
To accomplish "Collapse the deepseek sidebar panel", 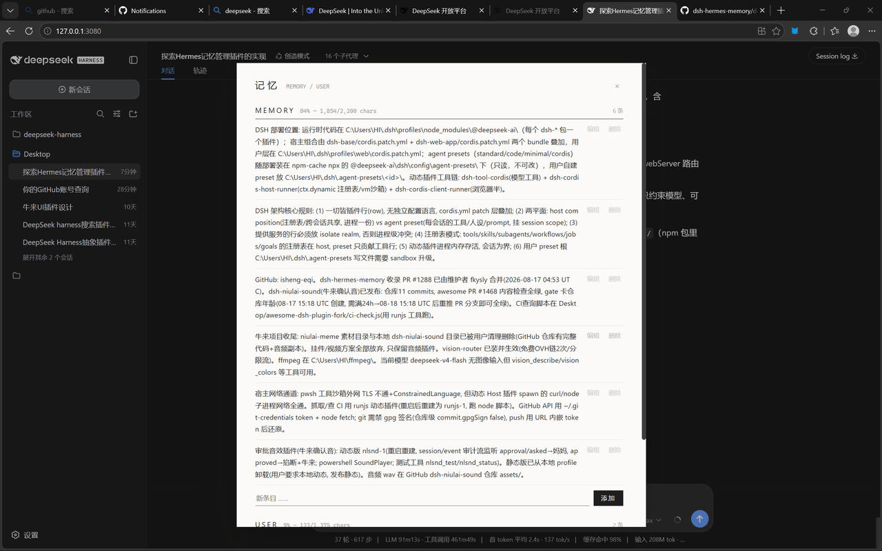I will tap(134, 61).
